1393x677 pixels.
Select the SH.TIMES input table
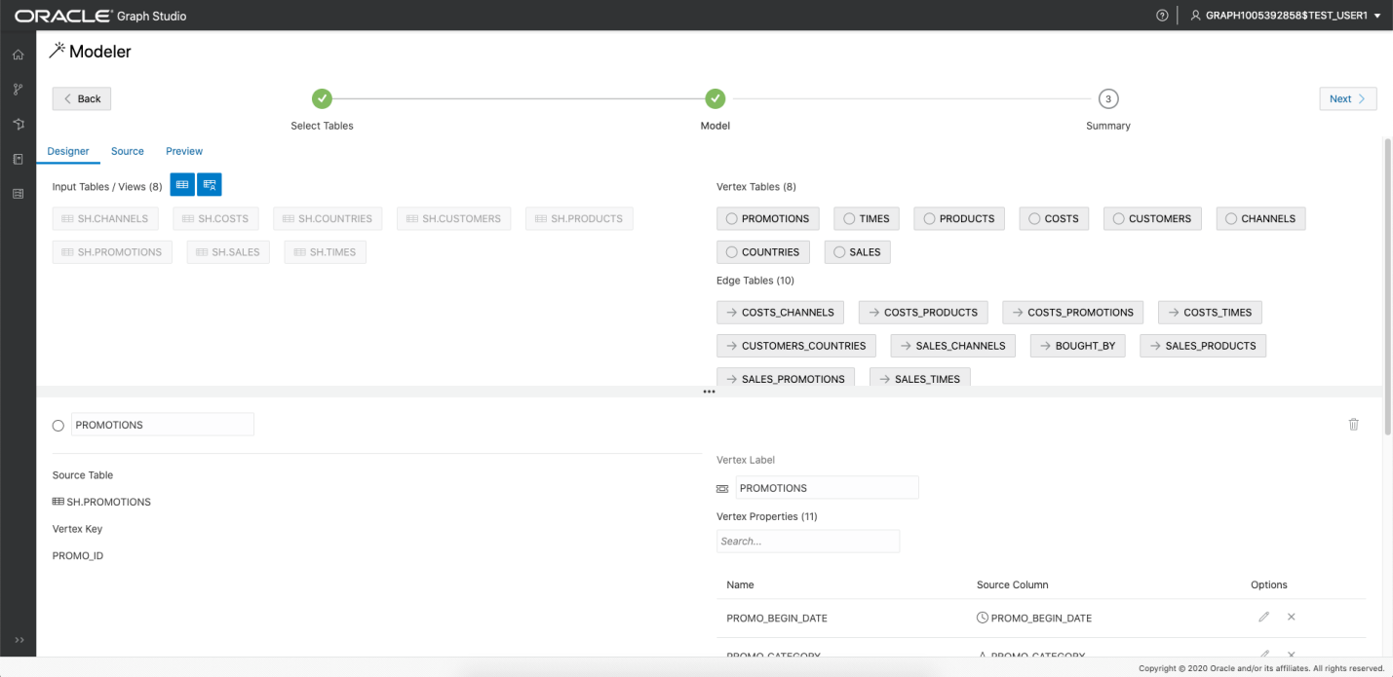pos(326,252)
